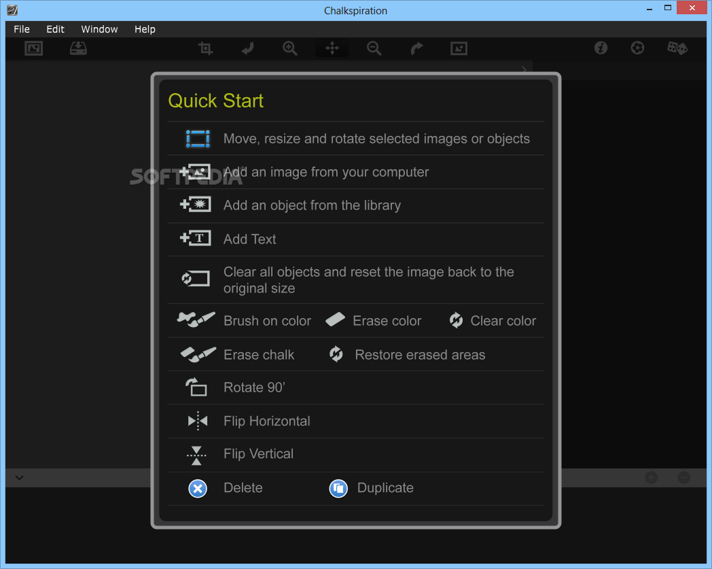
Task: Click 'Add an image from your computer' text
Action: [326, 172]
